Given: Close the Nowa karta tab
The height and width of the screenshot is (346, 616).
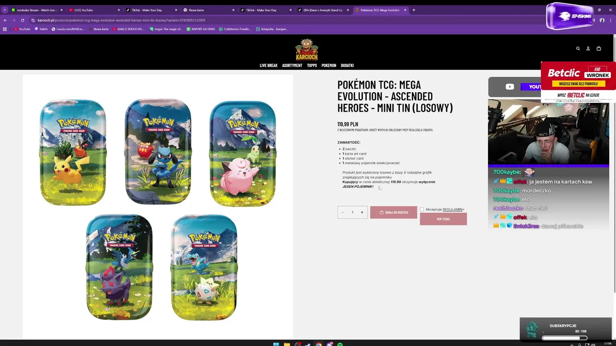Looking at the screenshot, I should 233,10.
